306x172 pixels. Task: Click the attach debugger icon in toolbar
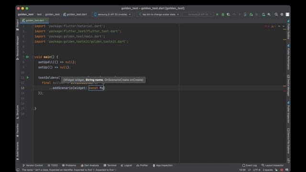251,14
